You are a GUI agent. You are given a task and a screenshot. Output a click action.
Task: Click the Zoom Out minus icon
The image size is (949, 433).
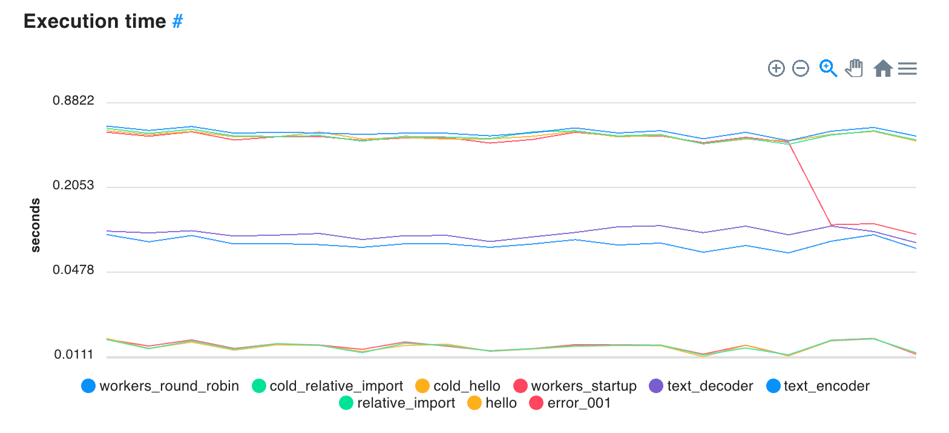click(801, 68)
